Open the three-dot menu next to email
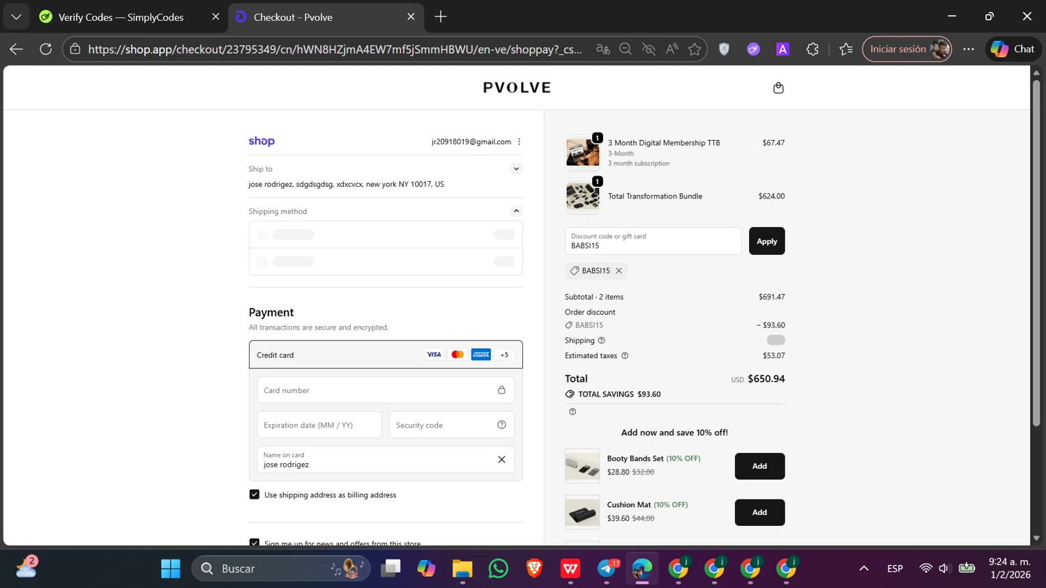The width and height of the screenshot is (1046, 588). tap(520, 141)
